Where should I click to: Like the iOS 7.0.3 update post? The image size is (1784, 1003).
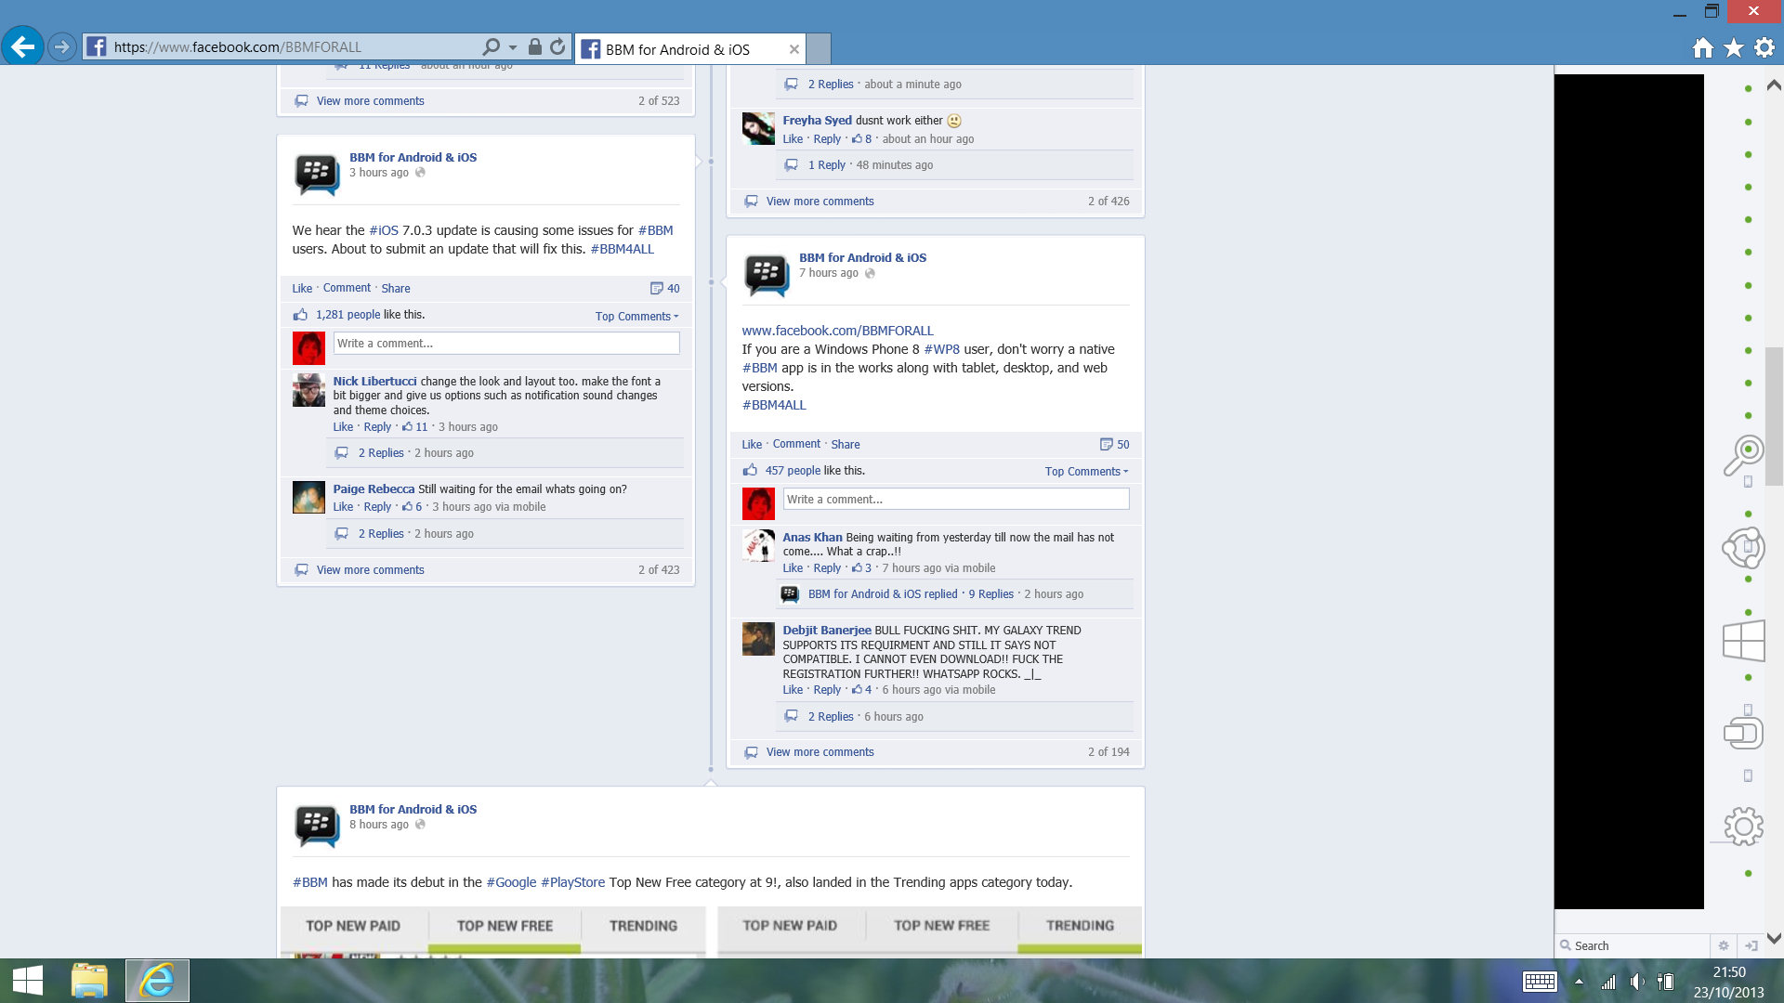tap(302, 288)
